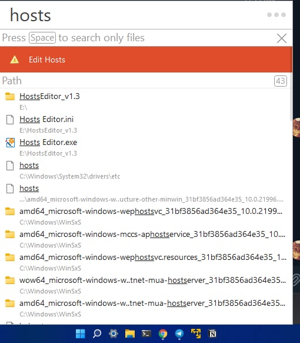Open the yellow arrows app on taskbar
300x343 pixels.
[196, 334]
